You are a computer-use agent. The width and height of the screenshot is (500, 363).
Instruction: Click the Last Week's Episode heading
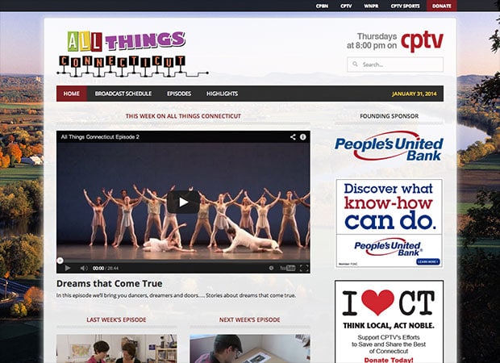[116, 319]
